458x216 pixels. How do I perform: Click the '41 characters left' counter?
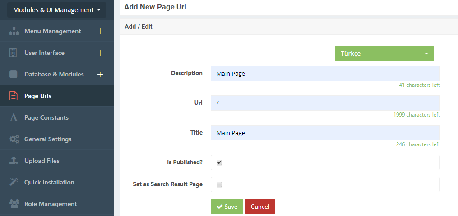click(x=419, y=85)
